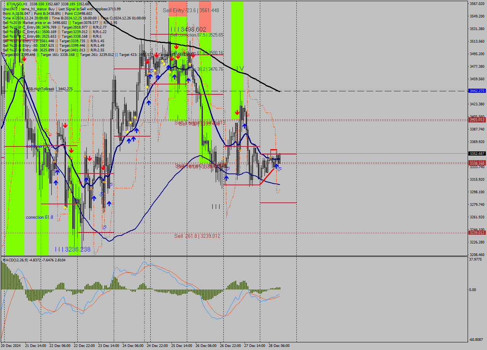This screenshot has width=487, height=350.
Task: Select the Entry -88: 3625.899 row
Action: 53,50
